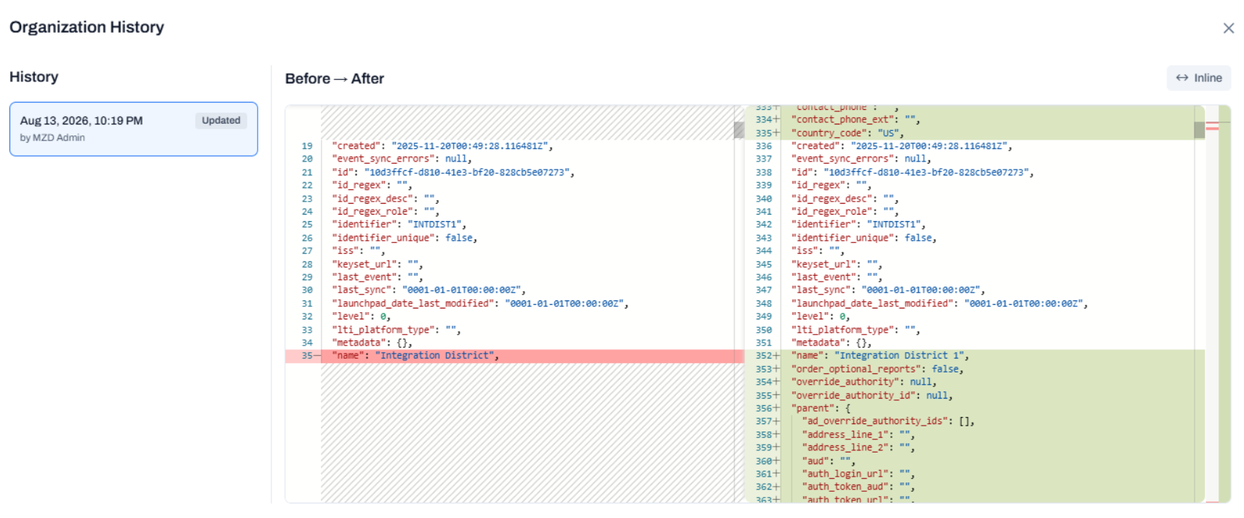Click the added "override_authority": null line
This screenshot has width=1244, height=518.
(864, 382)
